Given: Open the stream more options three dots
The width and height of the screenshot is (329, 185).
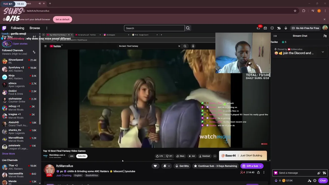Looking at the screenshot, I should click(x=264, y=172).
